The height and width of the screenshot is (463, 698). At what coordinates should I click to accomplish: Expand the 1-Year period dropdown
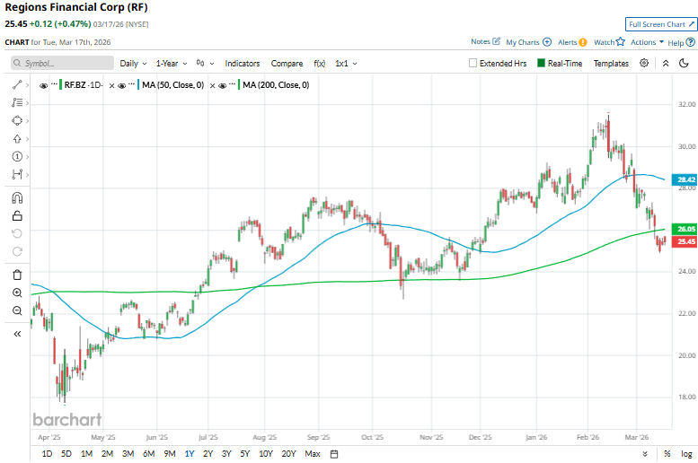click(171, 64)
